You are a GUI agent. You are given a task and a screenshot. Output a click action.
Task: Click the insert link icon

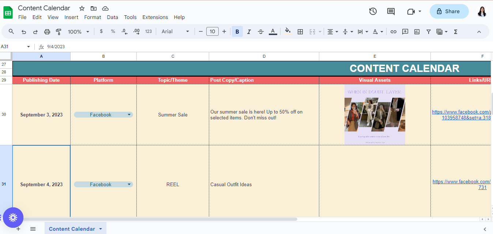click(x=394, y=32)
